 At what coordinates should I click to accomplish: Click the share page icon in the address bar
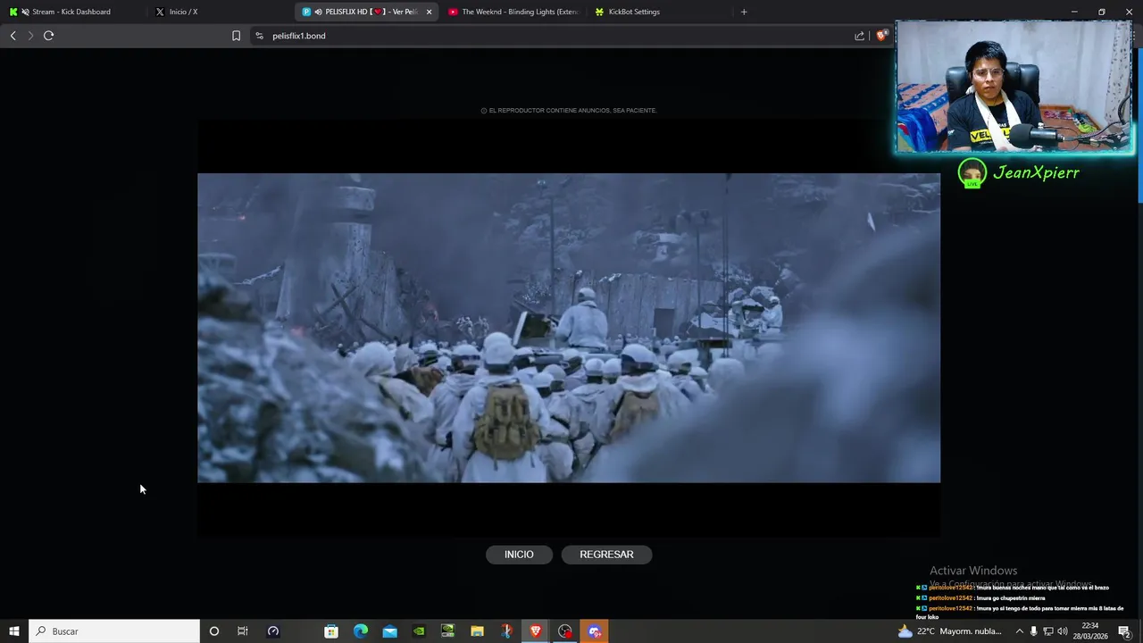click(859, 36)
